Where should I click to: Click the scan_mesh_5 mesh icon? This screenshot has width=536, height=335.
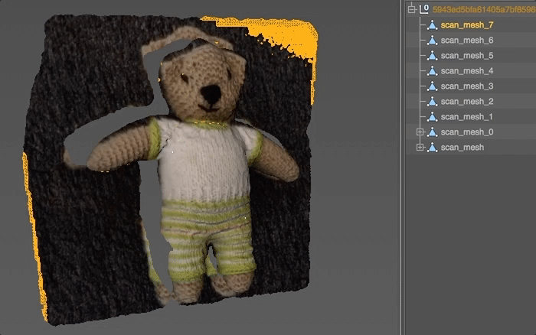click(432, 56)
